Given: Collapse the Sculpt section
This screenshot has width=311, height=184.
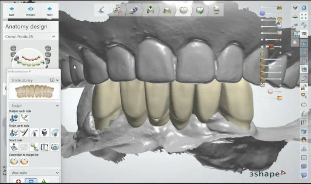Looking at the screenshot, I should pos(57,106).
